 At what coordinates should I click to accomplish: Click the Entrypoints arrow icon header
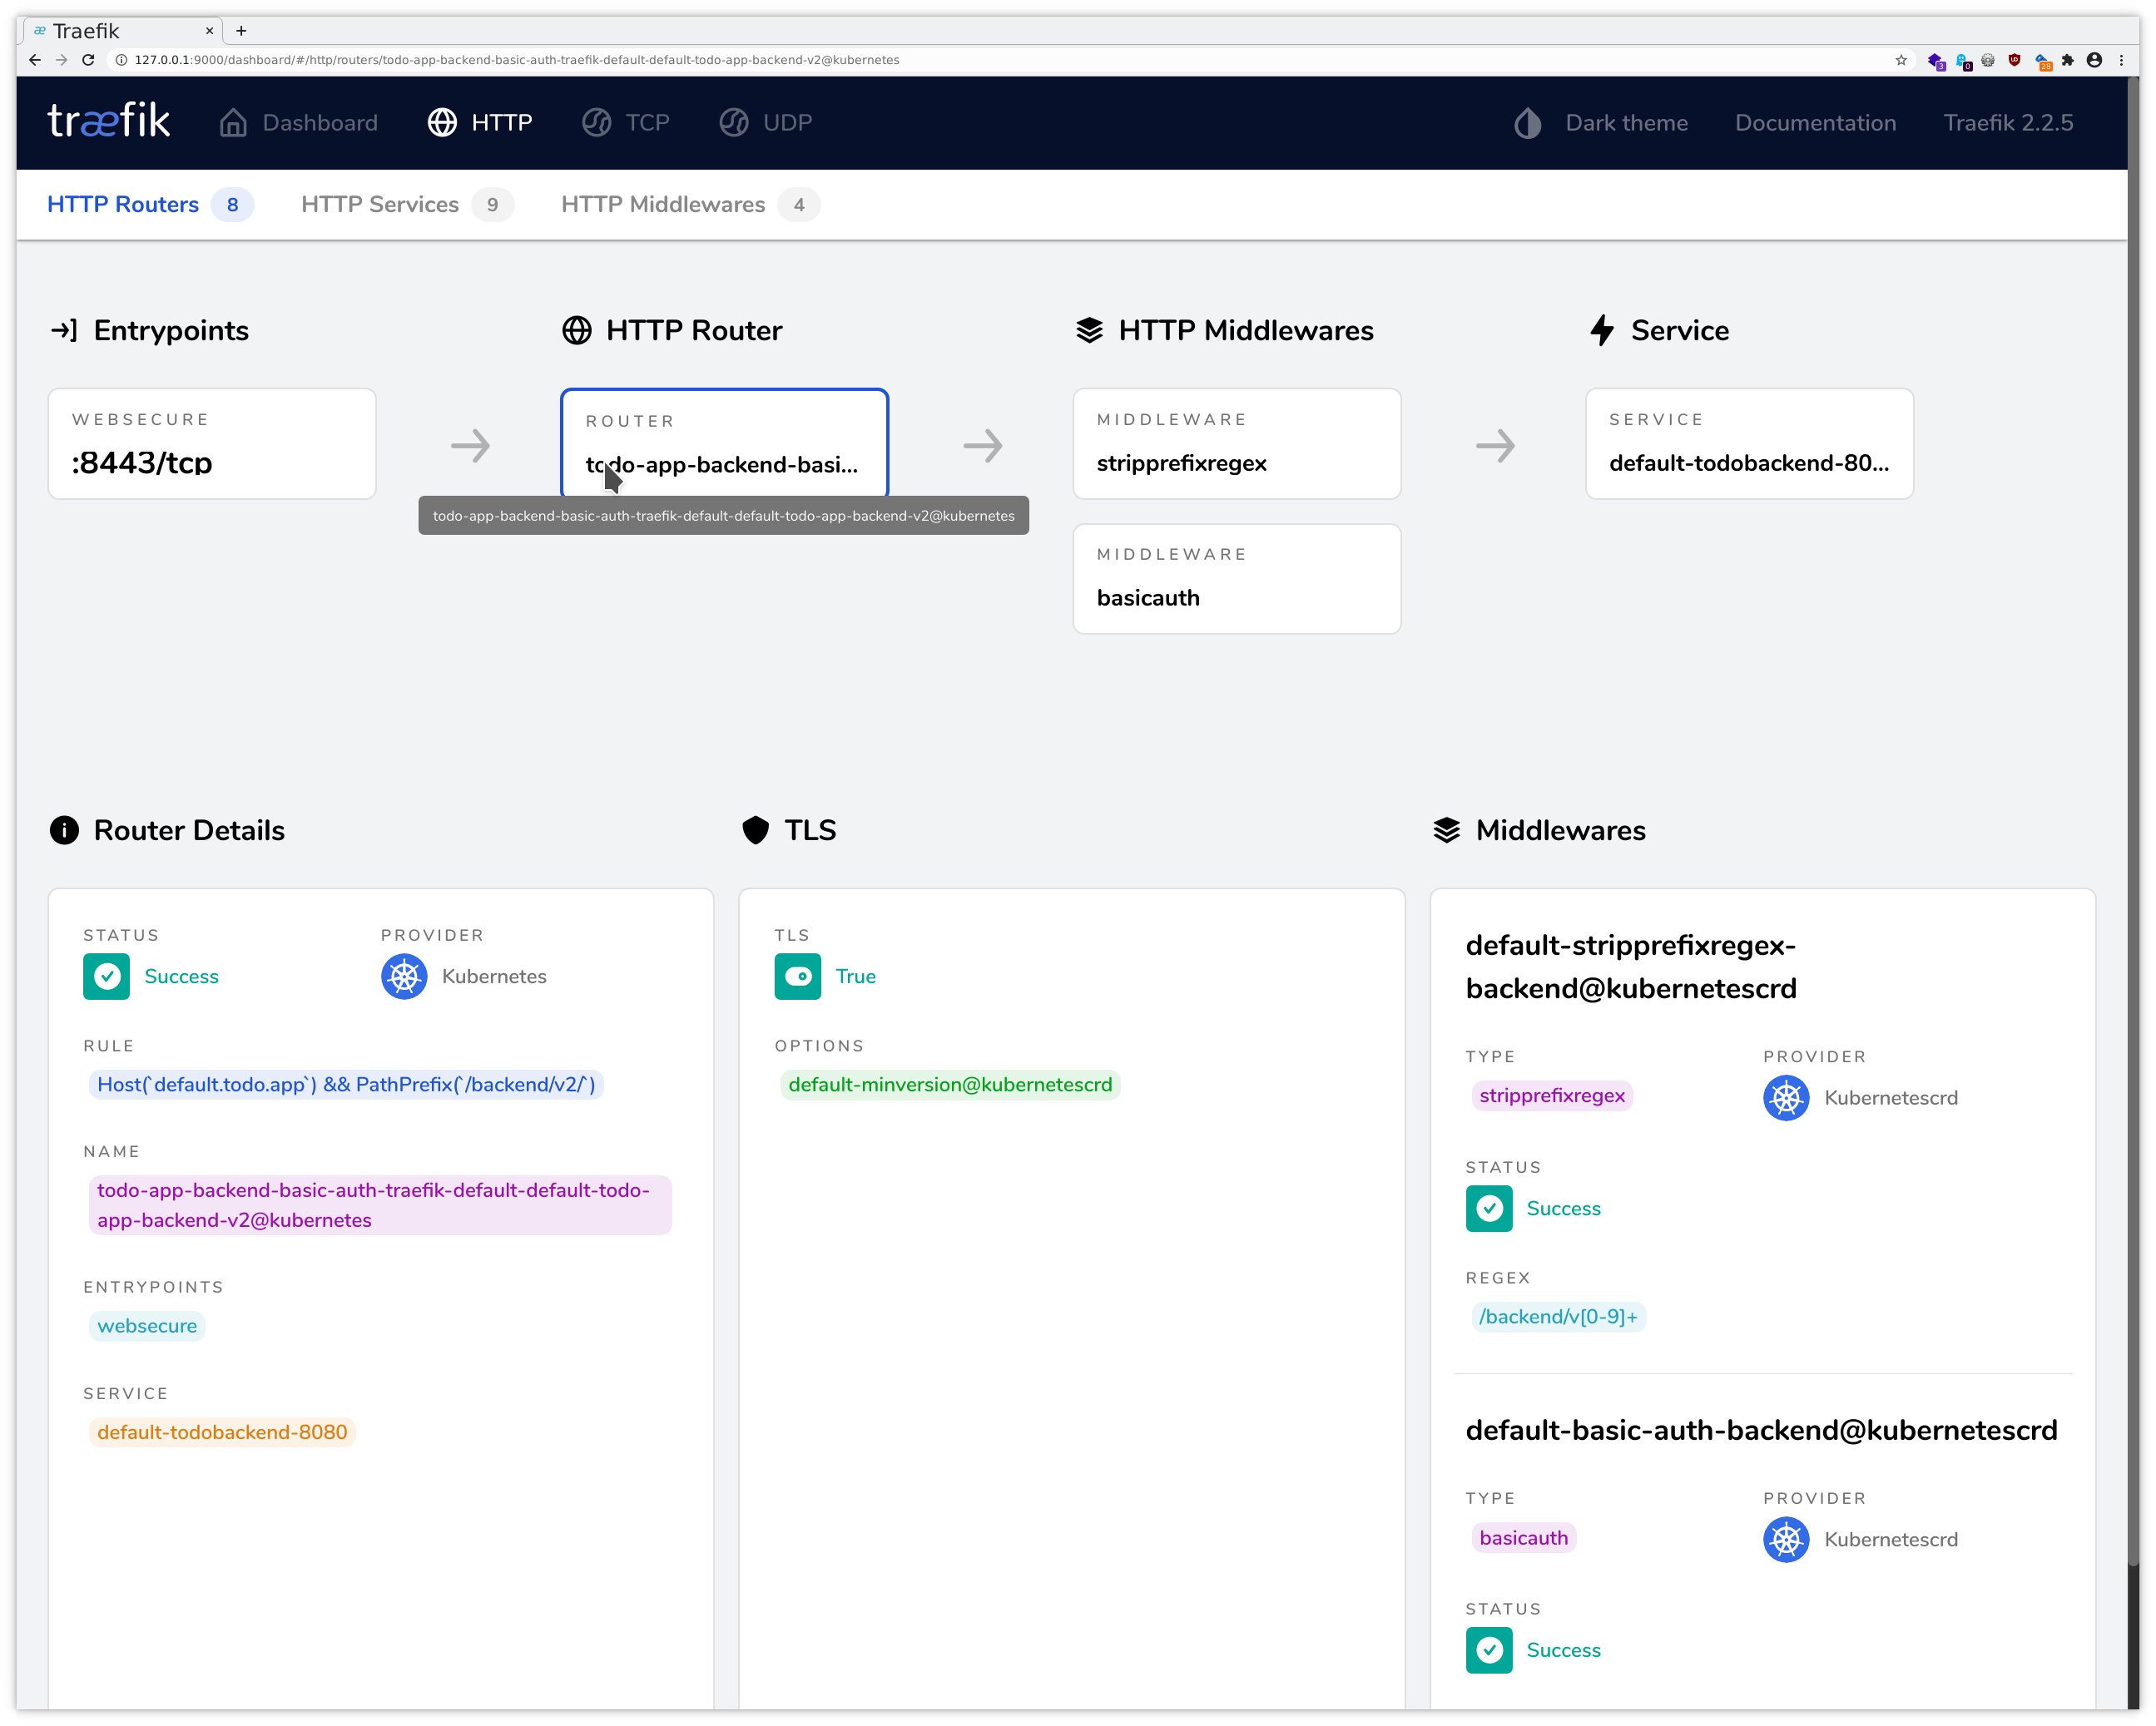point(64,329)
